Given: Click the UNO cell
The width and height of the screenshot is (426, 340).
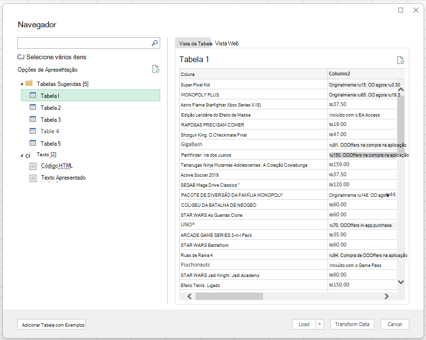Looking at the screenshot, I should pyautogui.click(x=253, y=224).
